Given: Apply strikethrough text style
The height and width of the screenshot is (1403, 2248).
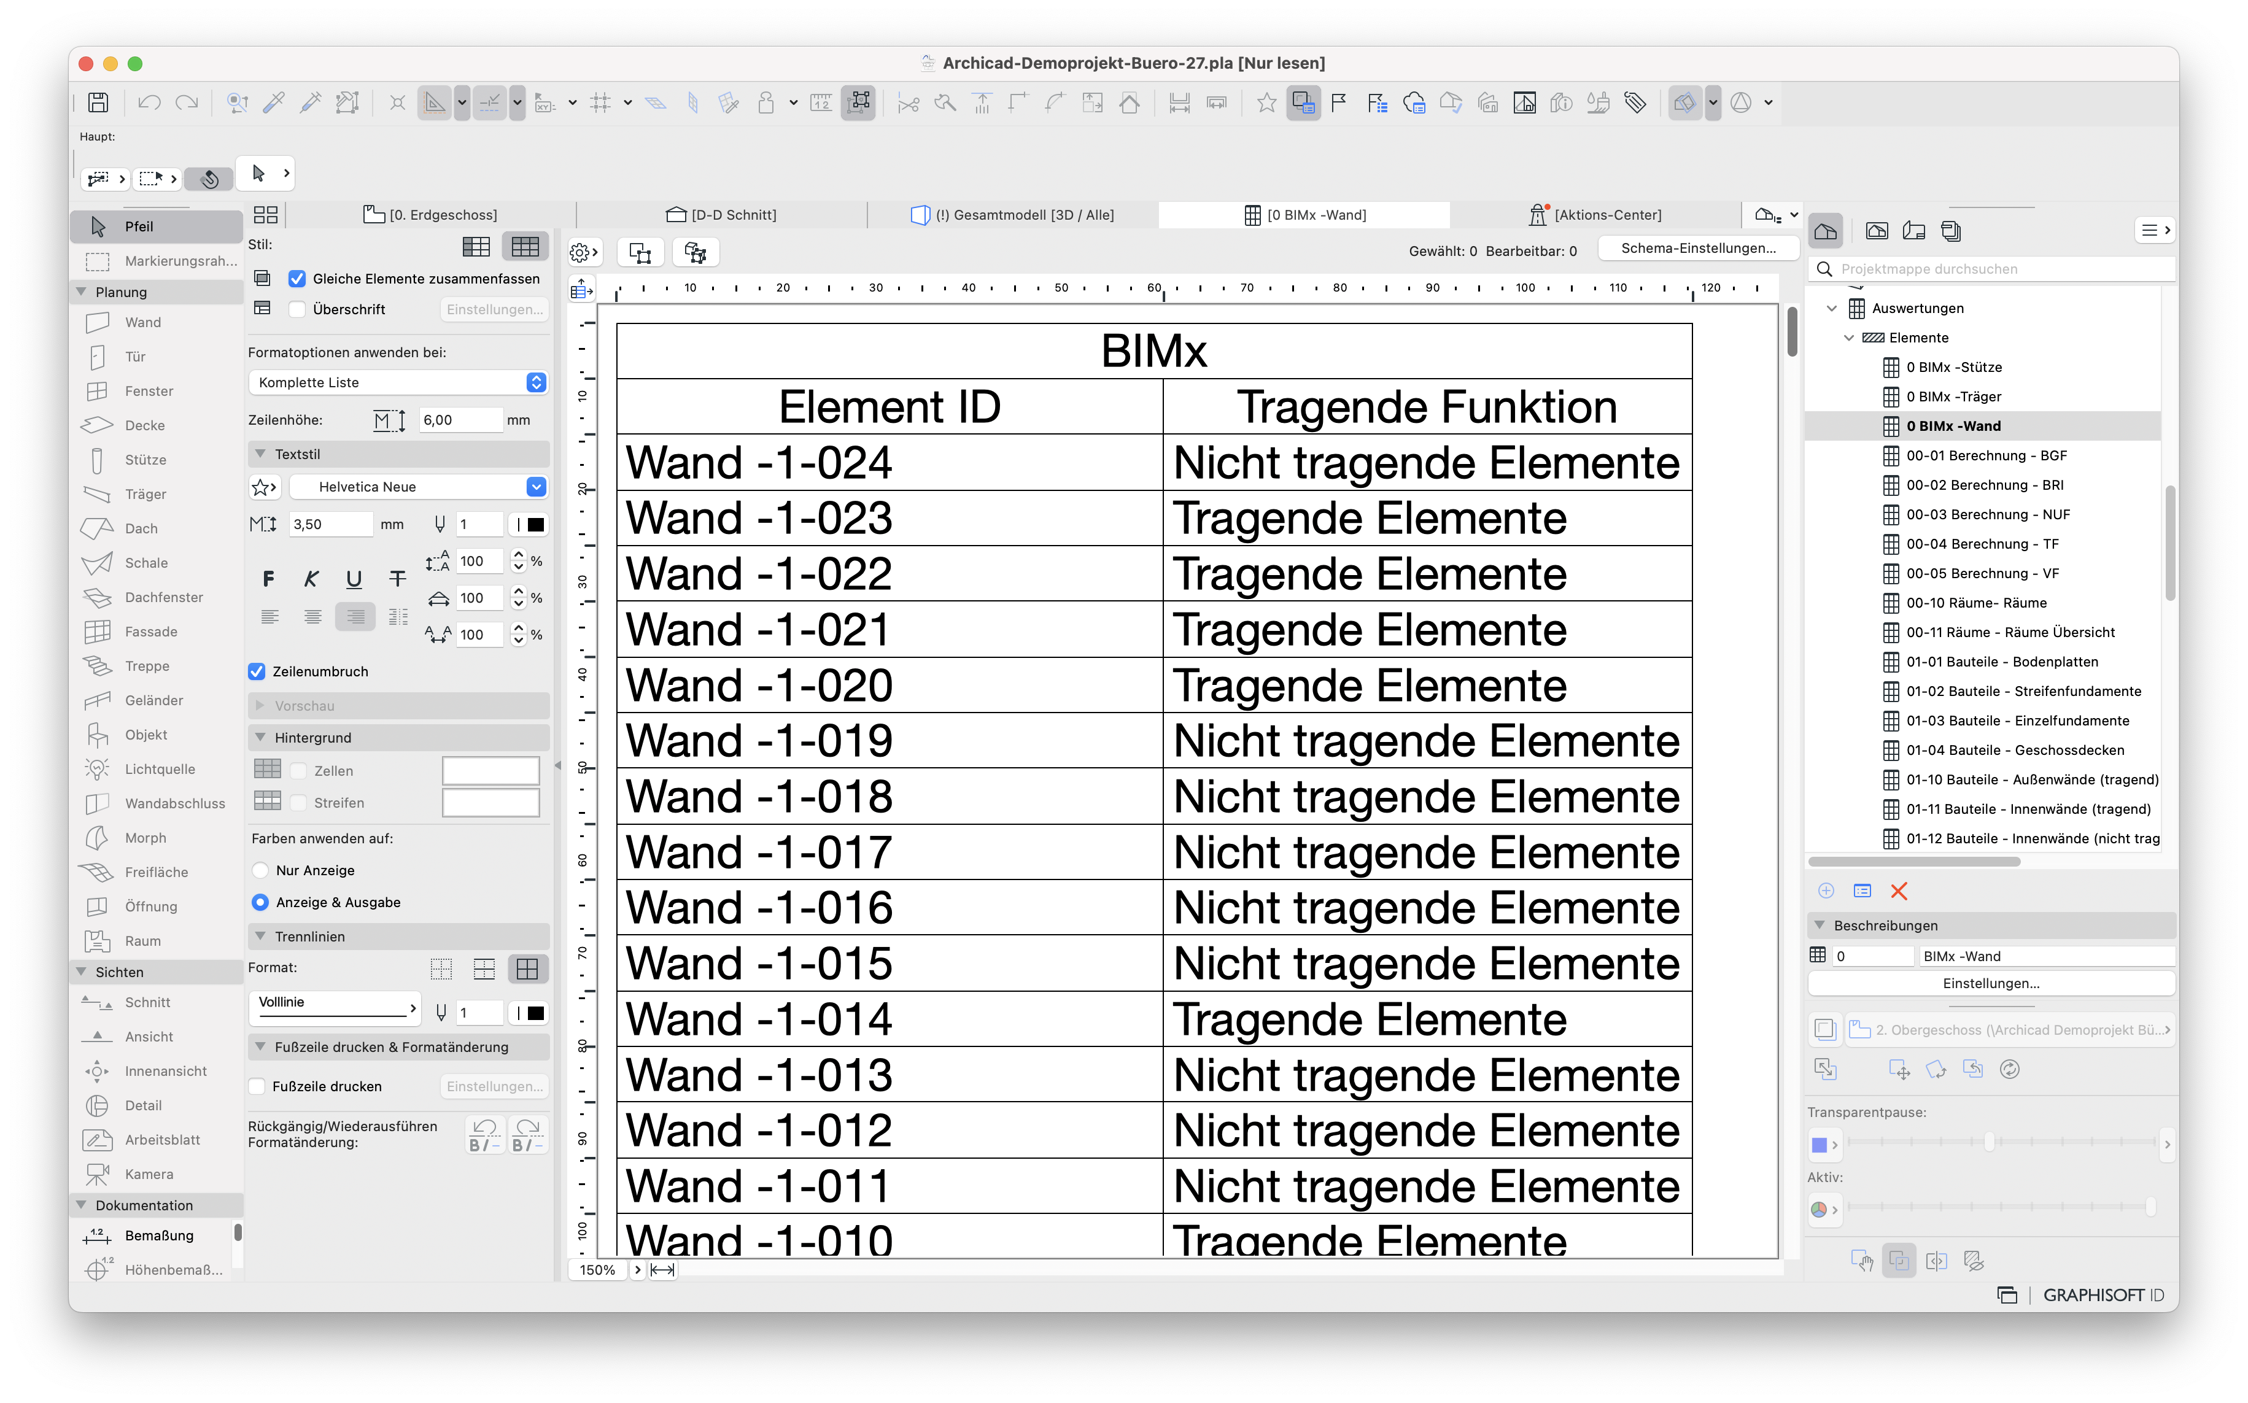Looking at the screenshot, I should [397, 579].
